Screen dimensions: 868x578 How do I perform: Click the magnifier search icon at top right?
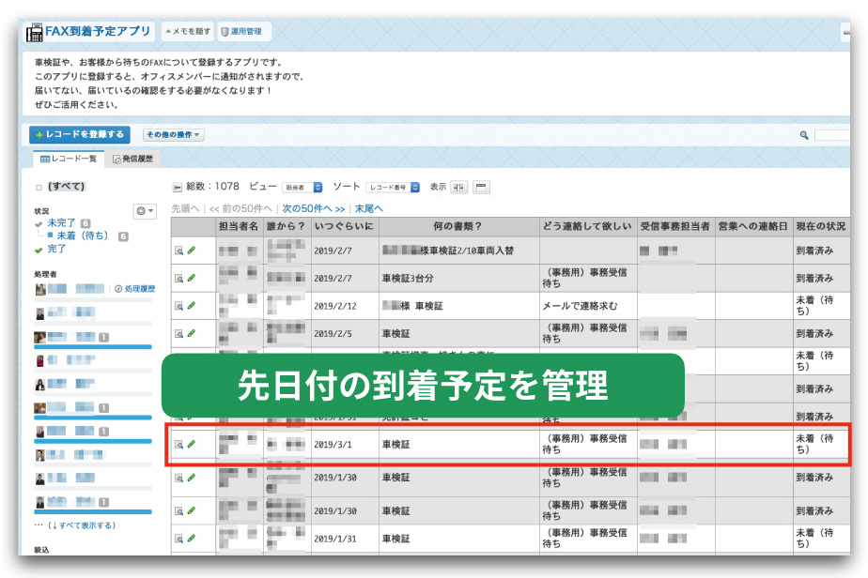point(804,135)
